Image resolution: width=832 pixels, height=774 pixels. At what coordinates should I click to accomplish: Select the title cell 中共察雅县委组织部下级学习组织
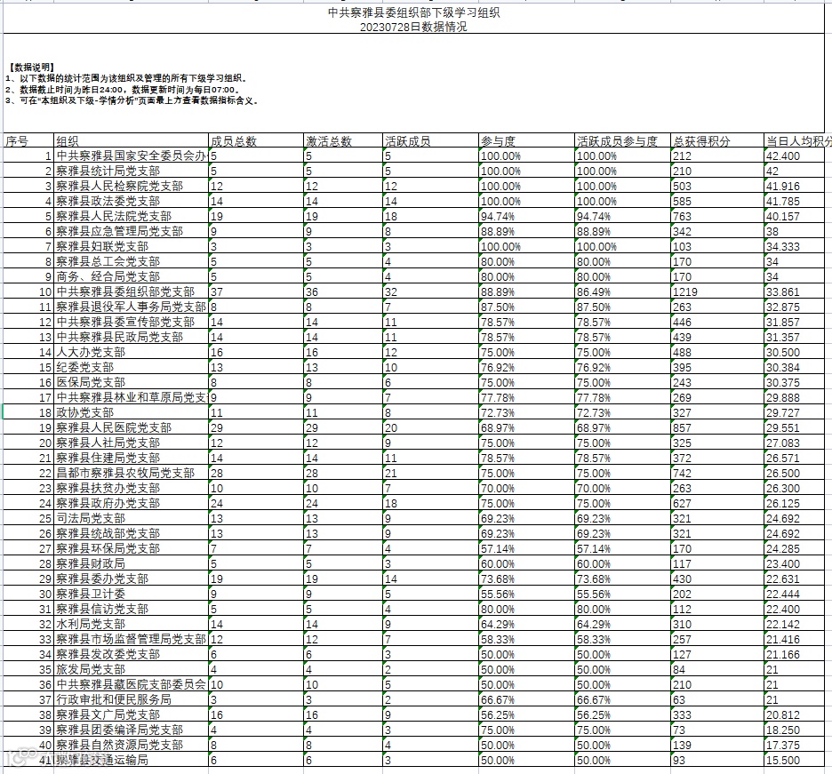pyautogui.click(x=413, y=19)
